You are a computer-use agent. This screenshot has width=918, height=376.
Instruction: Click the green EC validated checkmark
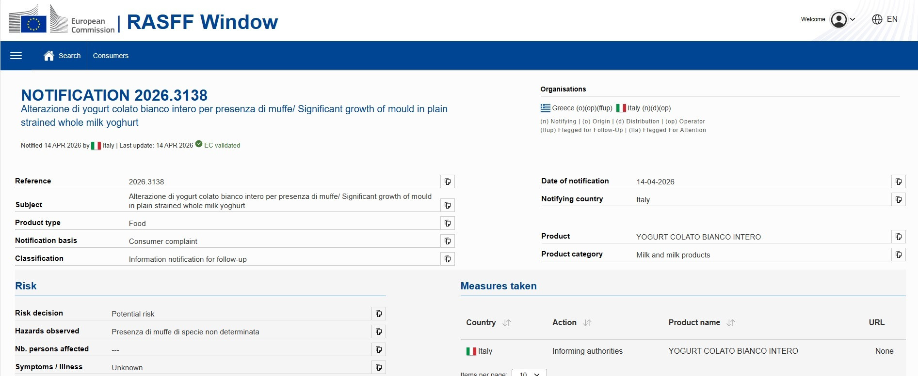pyautogui.click(x=199, y=144)
